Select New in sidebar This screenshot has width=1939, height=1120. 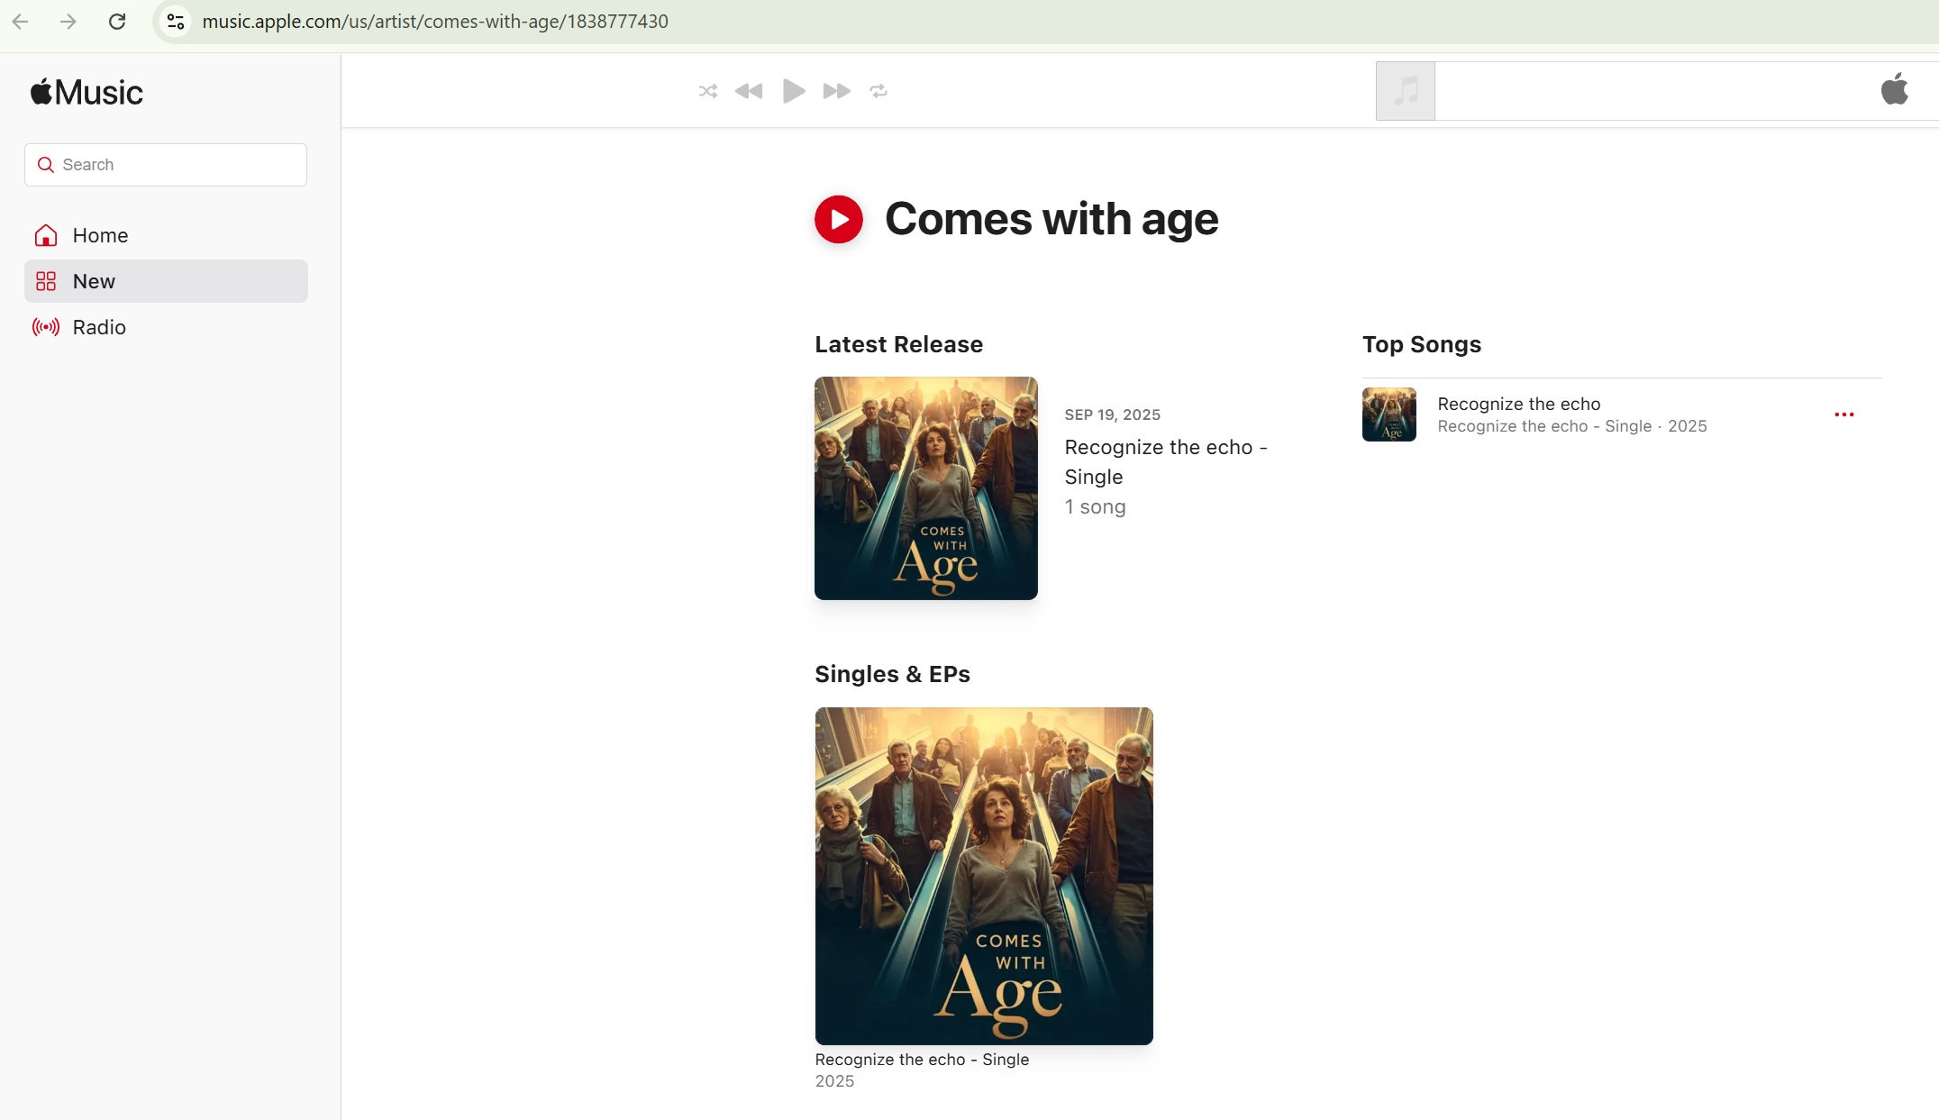pyautogui.click(x=94, y=281)
